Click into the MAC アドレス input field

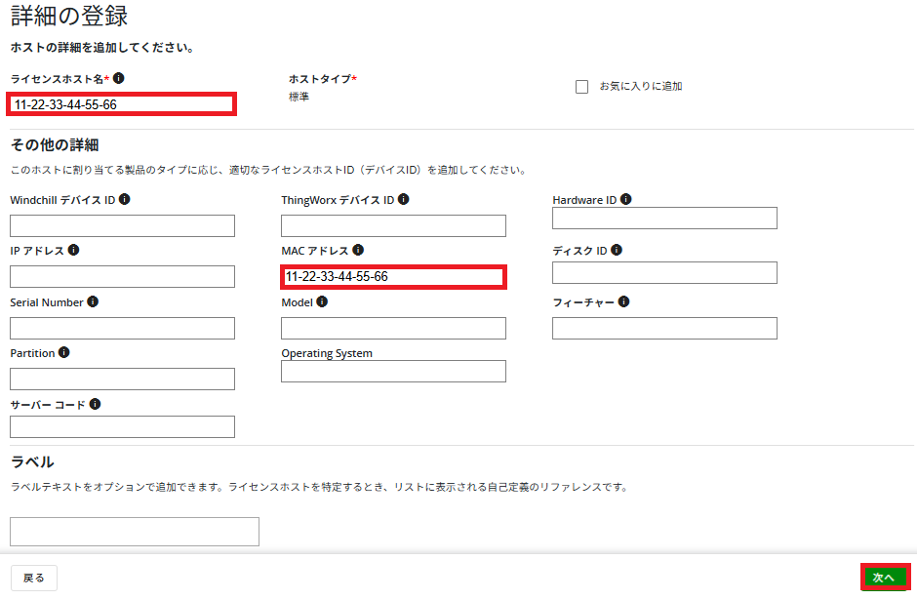[x=393, y=277]
